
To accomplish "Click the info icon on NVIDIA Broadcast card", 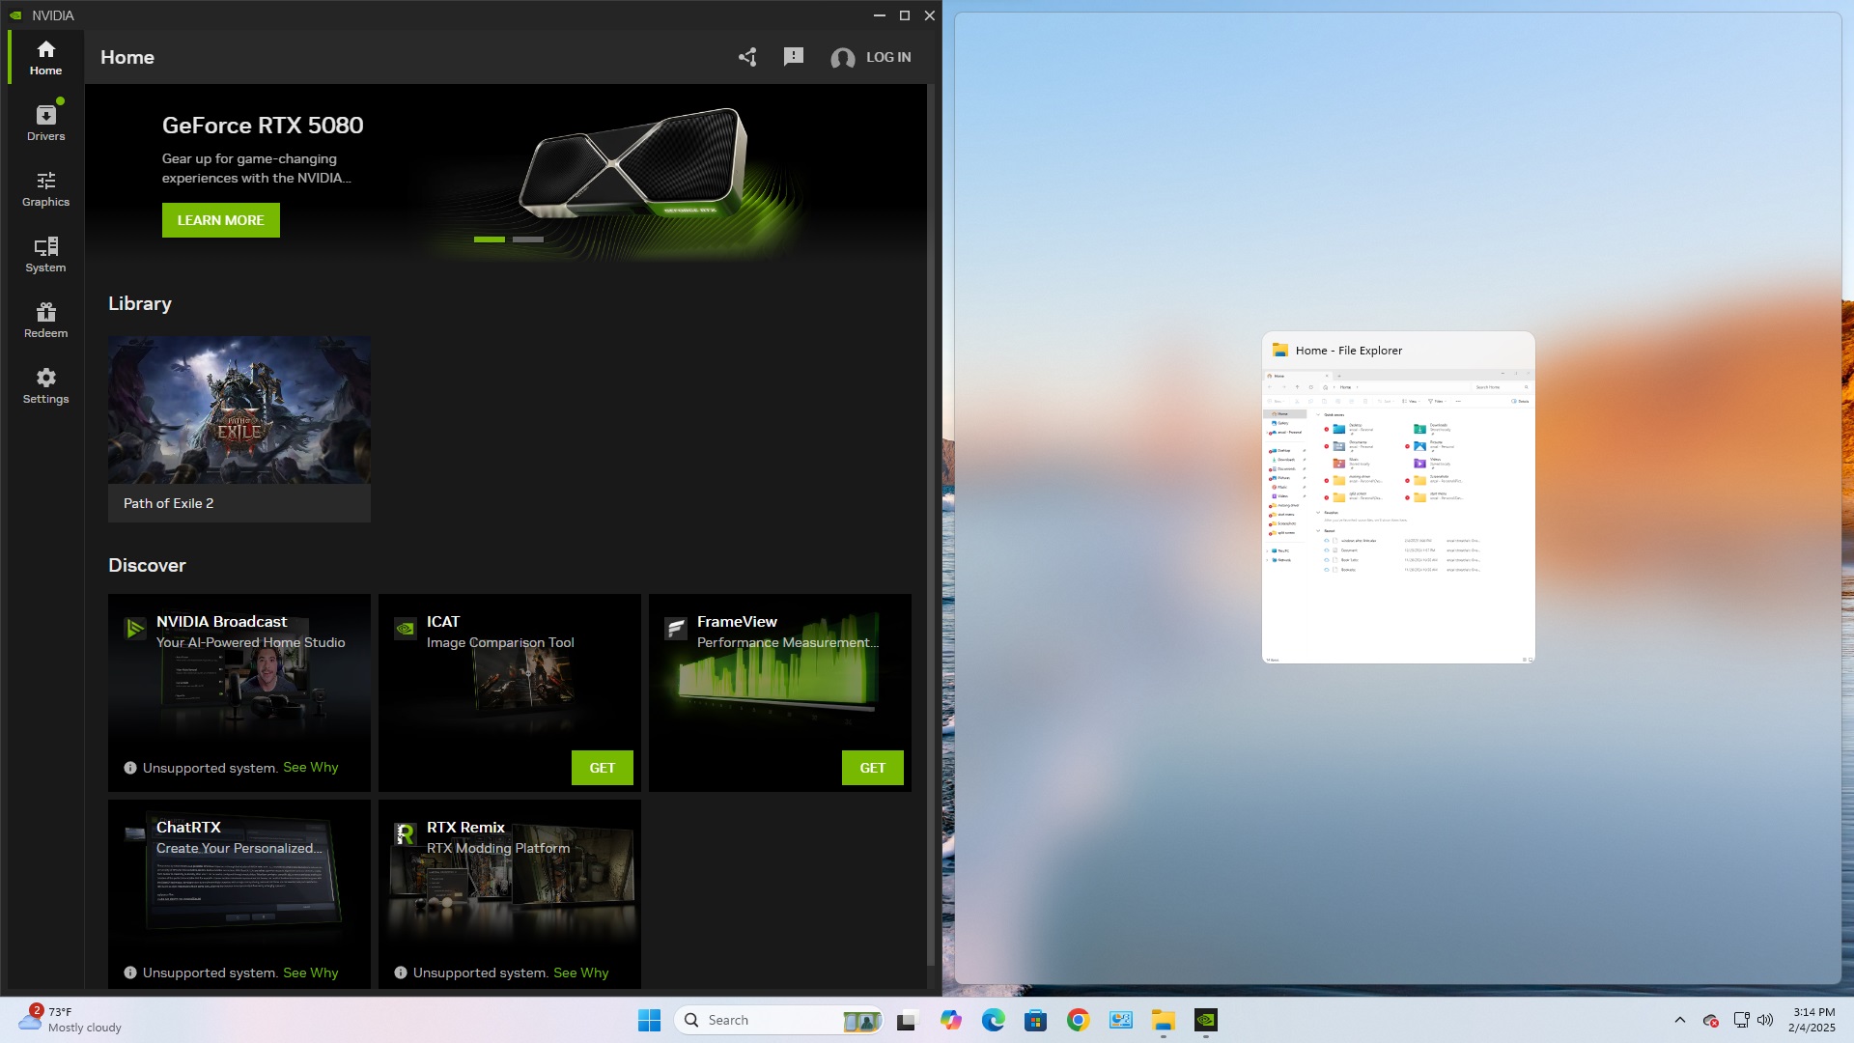I will point(130,768).
